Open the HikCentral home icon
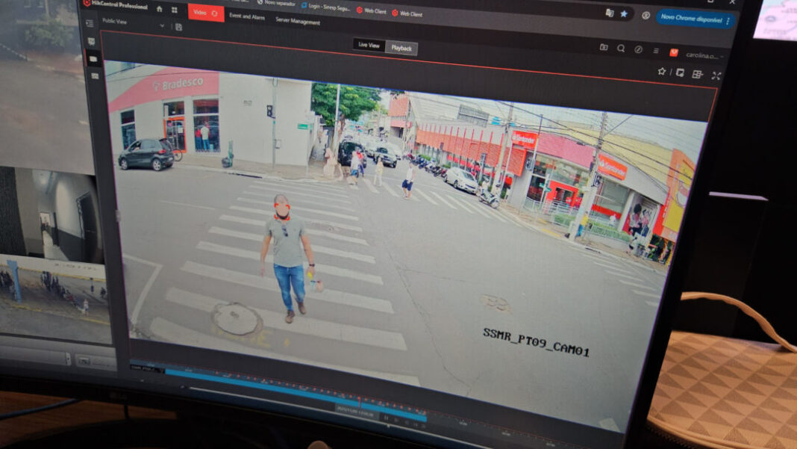This screenshot has height=449, width=797. (x=159, y=9)
